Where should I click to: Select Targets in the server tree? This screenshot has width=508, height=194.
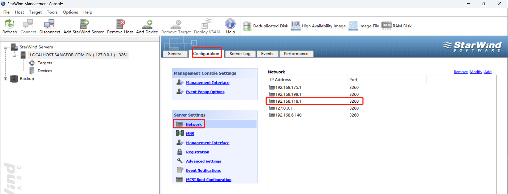point(45,63)
